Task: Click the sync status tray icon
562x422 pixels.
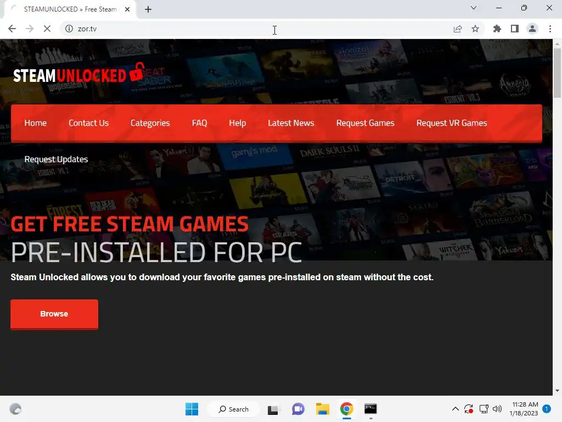Action: [x=469, y=409]
